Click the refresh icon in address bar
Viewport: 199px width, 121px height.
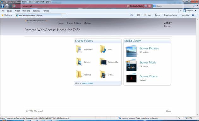tap(146, 6)
